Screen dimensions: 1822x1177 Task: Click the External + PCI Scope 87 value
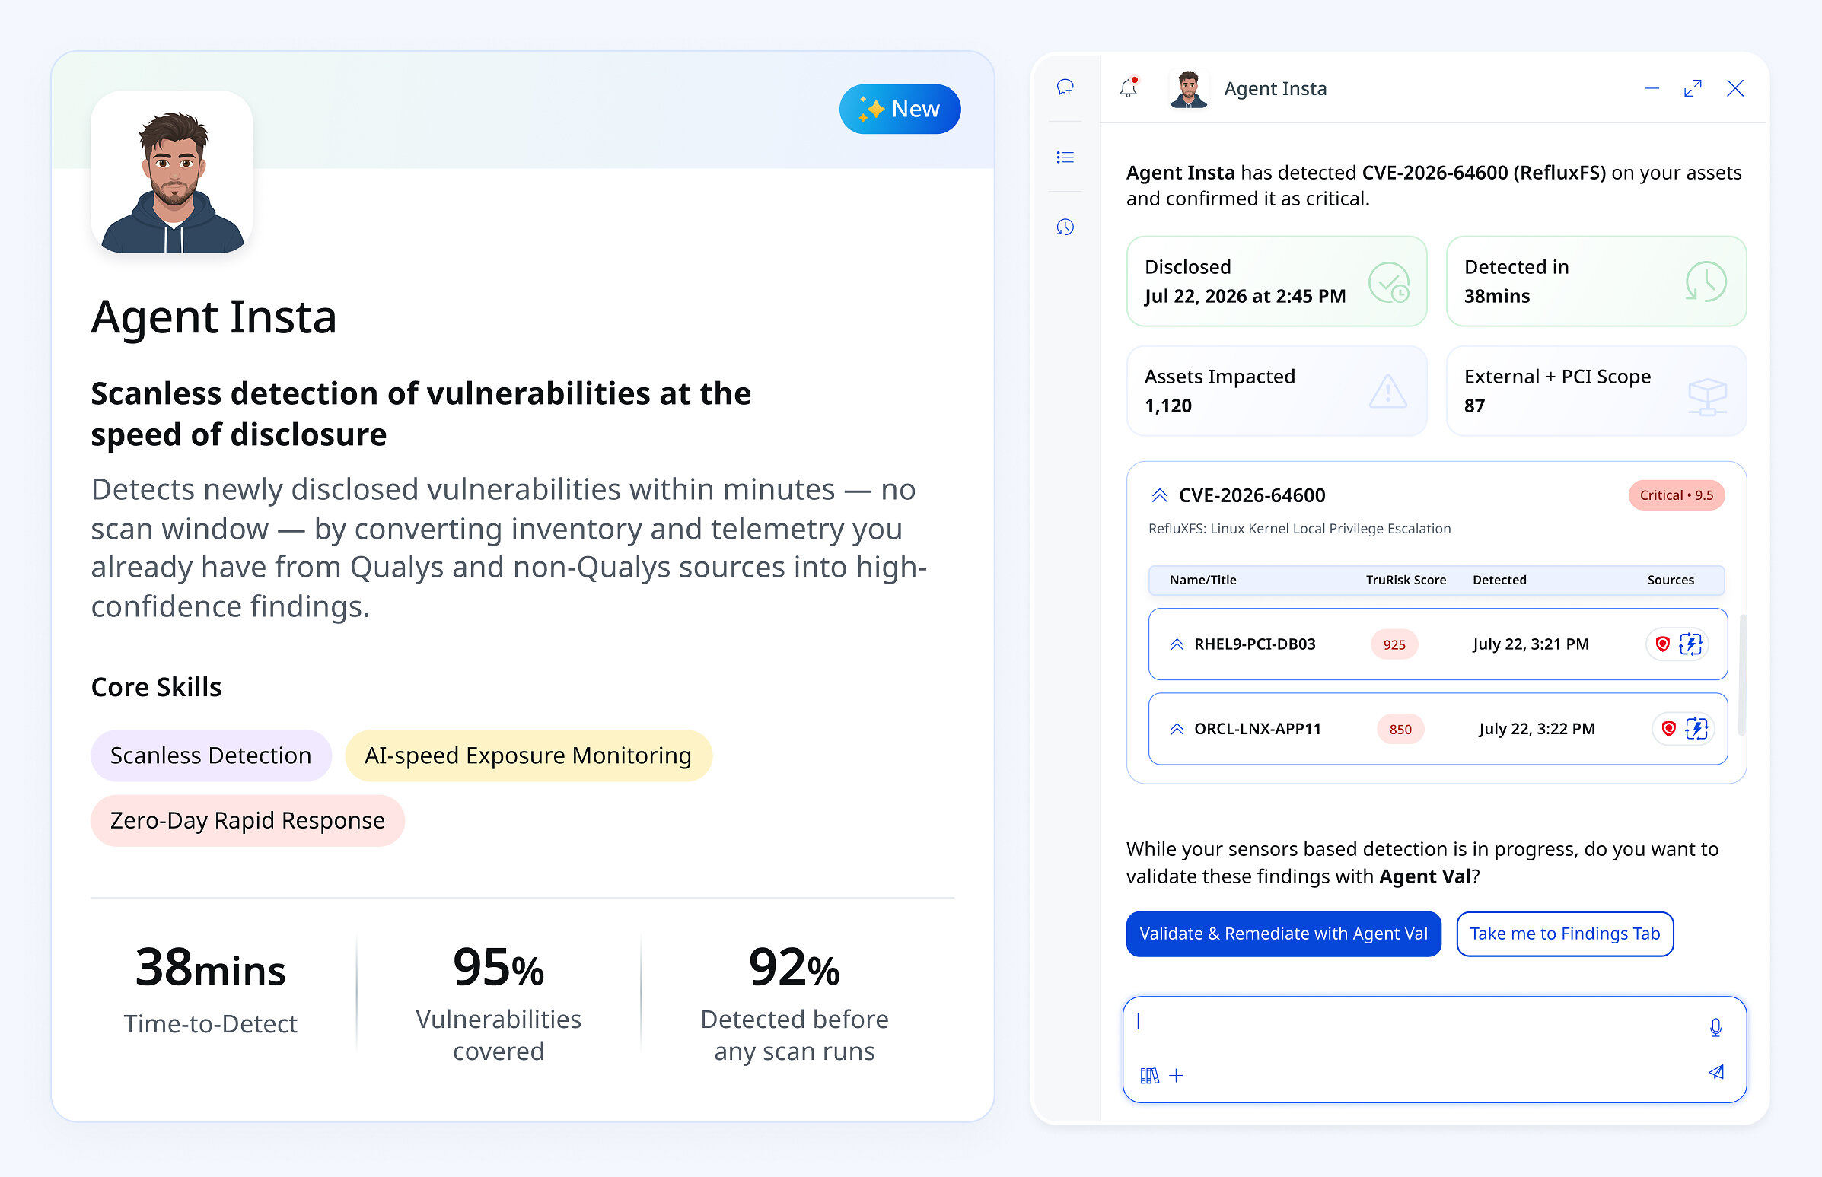[1474, 406]
